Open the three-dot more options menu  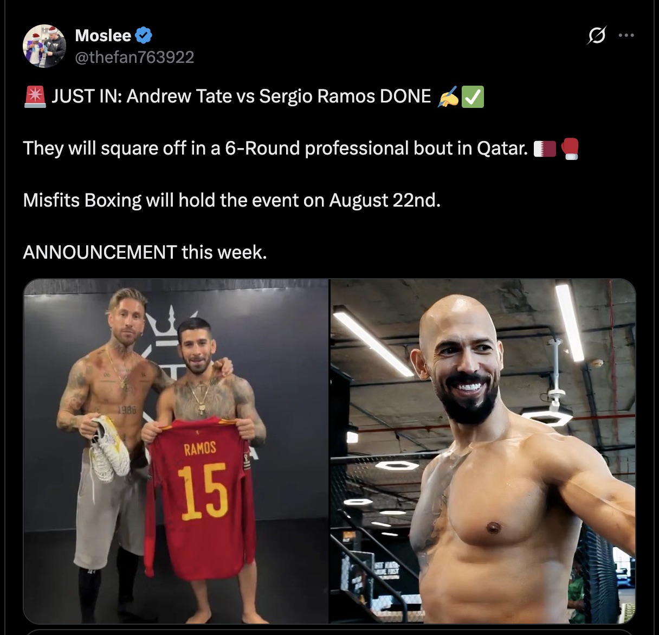coord(626,36)
